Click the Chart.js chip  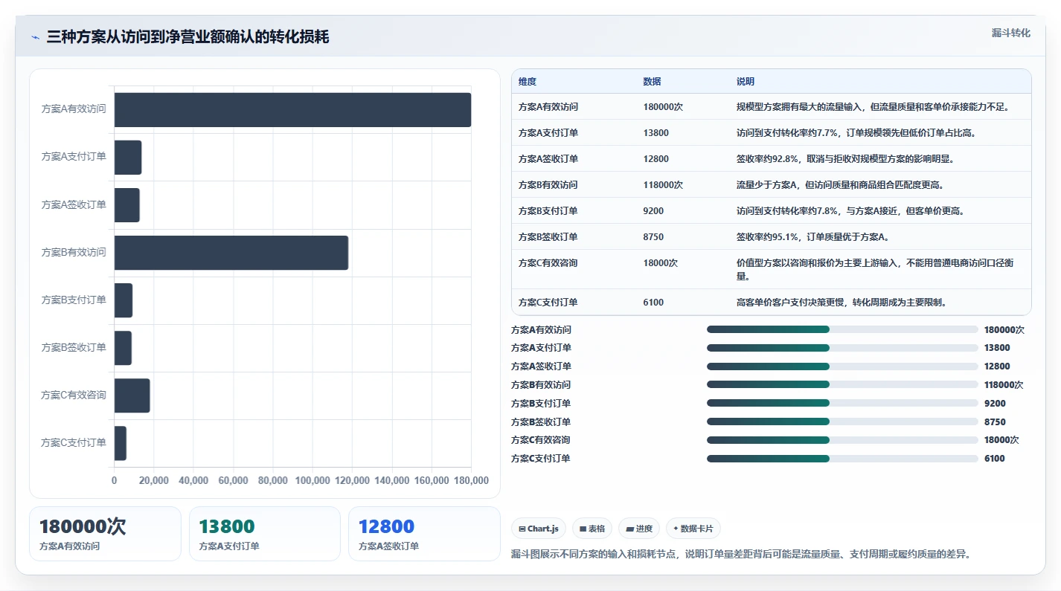[539, 529]
